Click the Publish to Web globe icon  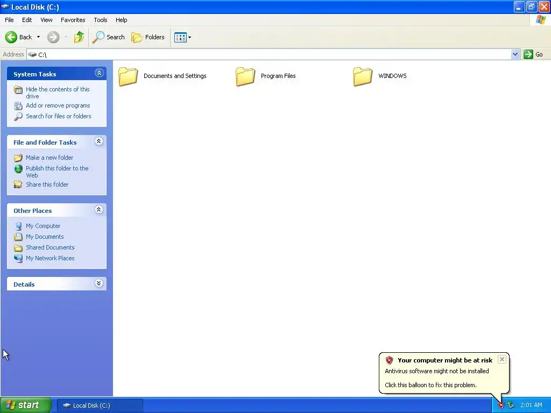tap(18, 169)
